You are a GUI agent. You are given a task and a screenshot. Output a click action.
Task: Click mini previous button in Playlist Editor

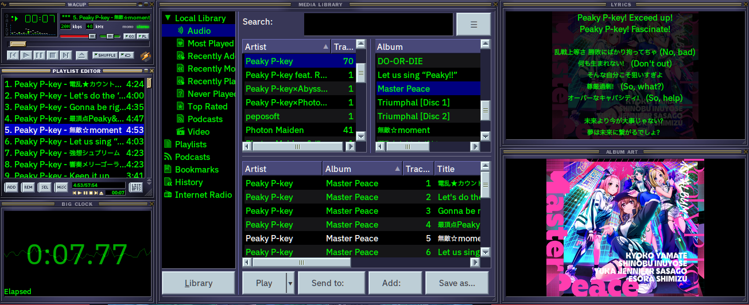[75, 193]
